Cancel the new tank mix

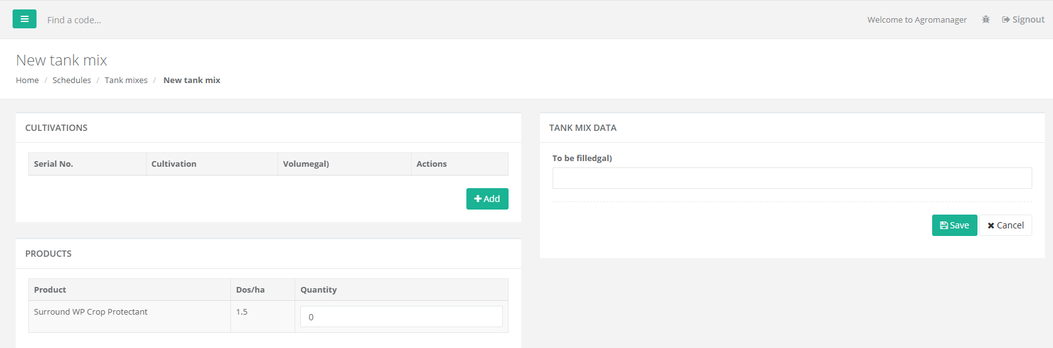tap(1005, 225)
